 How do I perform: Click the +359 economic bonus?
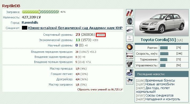(95, 40)
